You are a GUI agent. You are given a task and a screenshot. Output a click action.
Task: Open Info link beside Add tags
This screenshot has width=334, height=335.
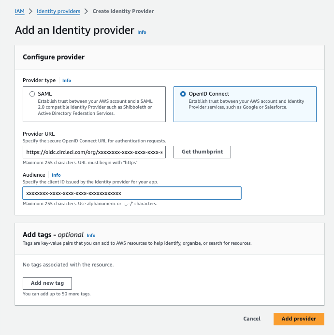point(91,236)
